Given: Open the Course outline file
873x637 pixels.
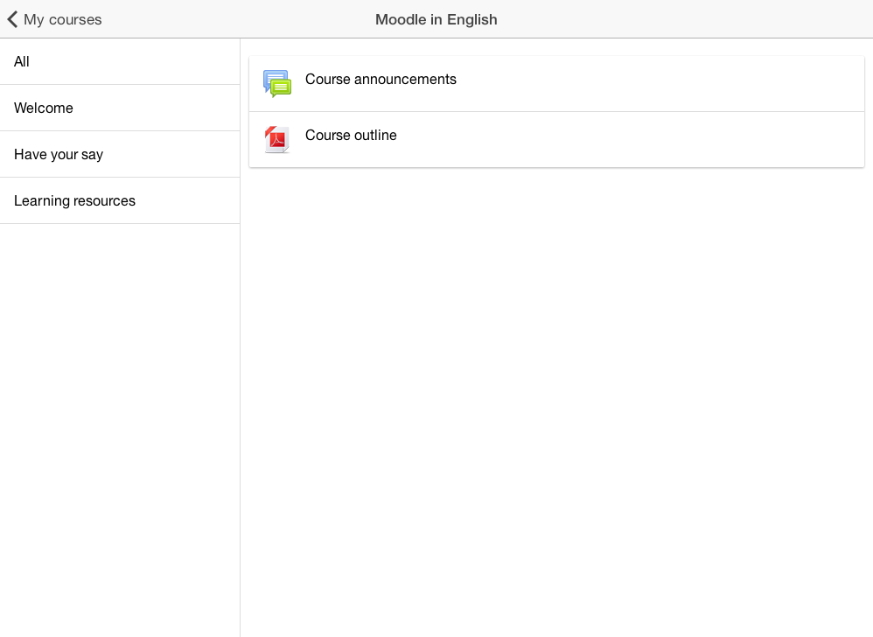Looking at the screenshot, I should (556, 139).
